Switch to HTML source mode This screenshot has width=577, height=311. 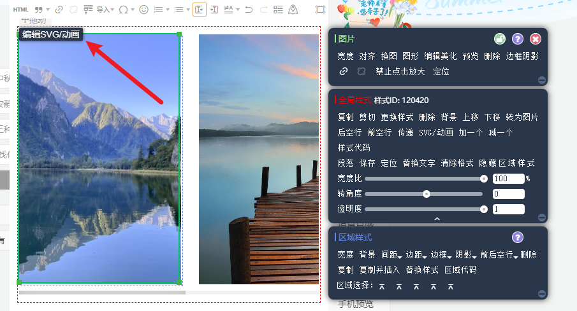point(21,10)
